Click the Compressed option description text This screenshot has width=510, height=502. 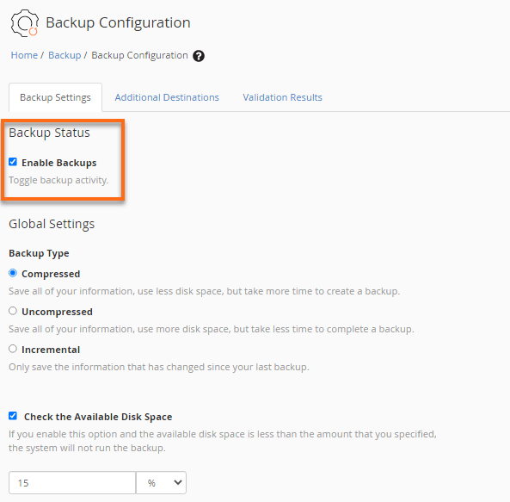coord(205,291)
